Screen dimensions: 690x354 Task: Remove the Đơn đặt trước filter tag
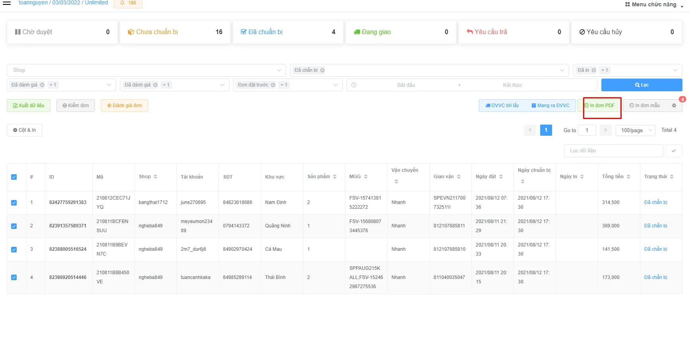[273, 85]
